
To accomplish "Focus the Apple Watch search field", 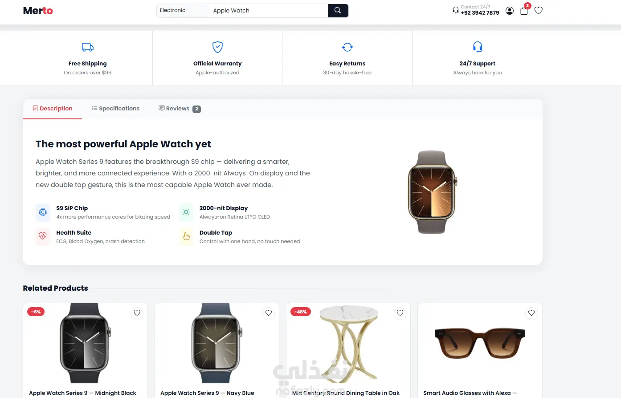I will (x=268, y=11).
